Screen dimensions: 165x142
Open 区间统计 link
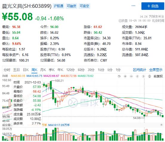pos(139,70)
